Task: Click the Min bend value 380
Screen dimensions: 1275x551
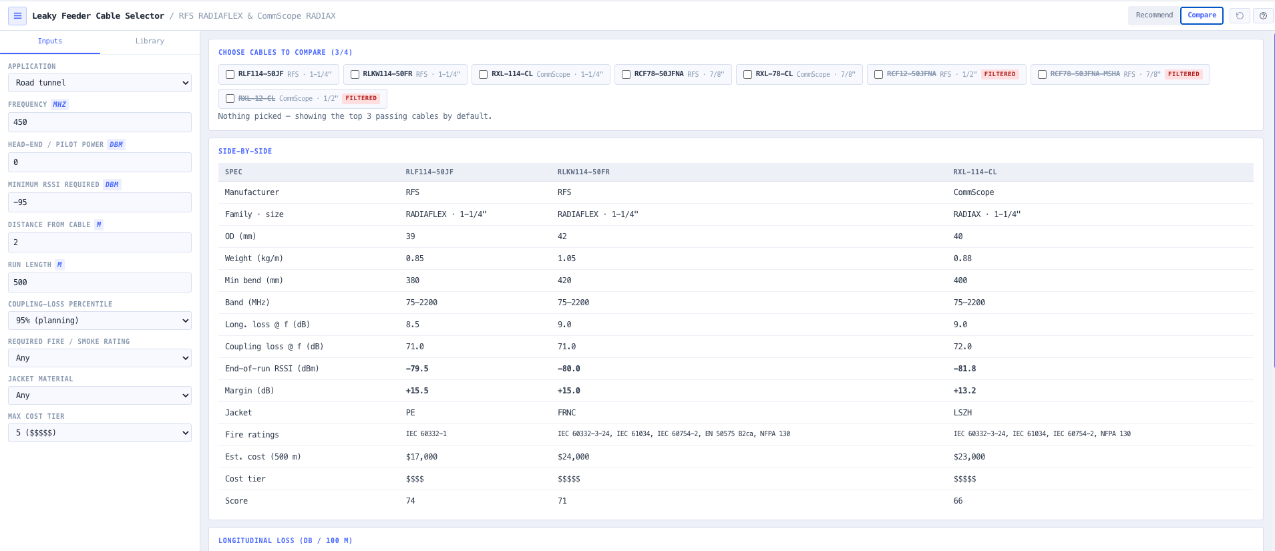Action: 413,281
